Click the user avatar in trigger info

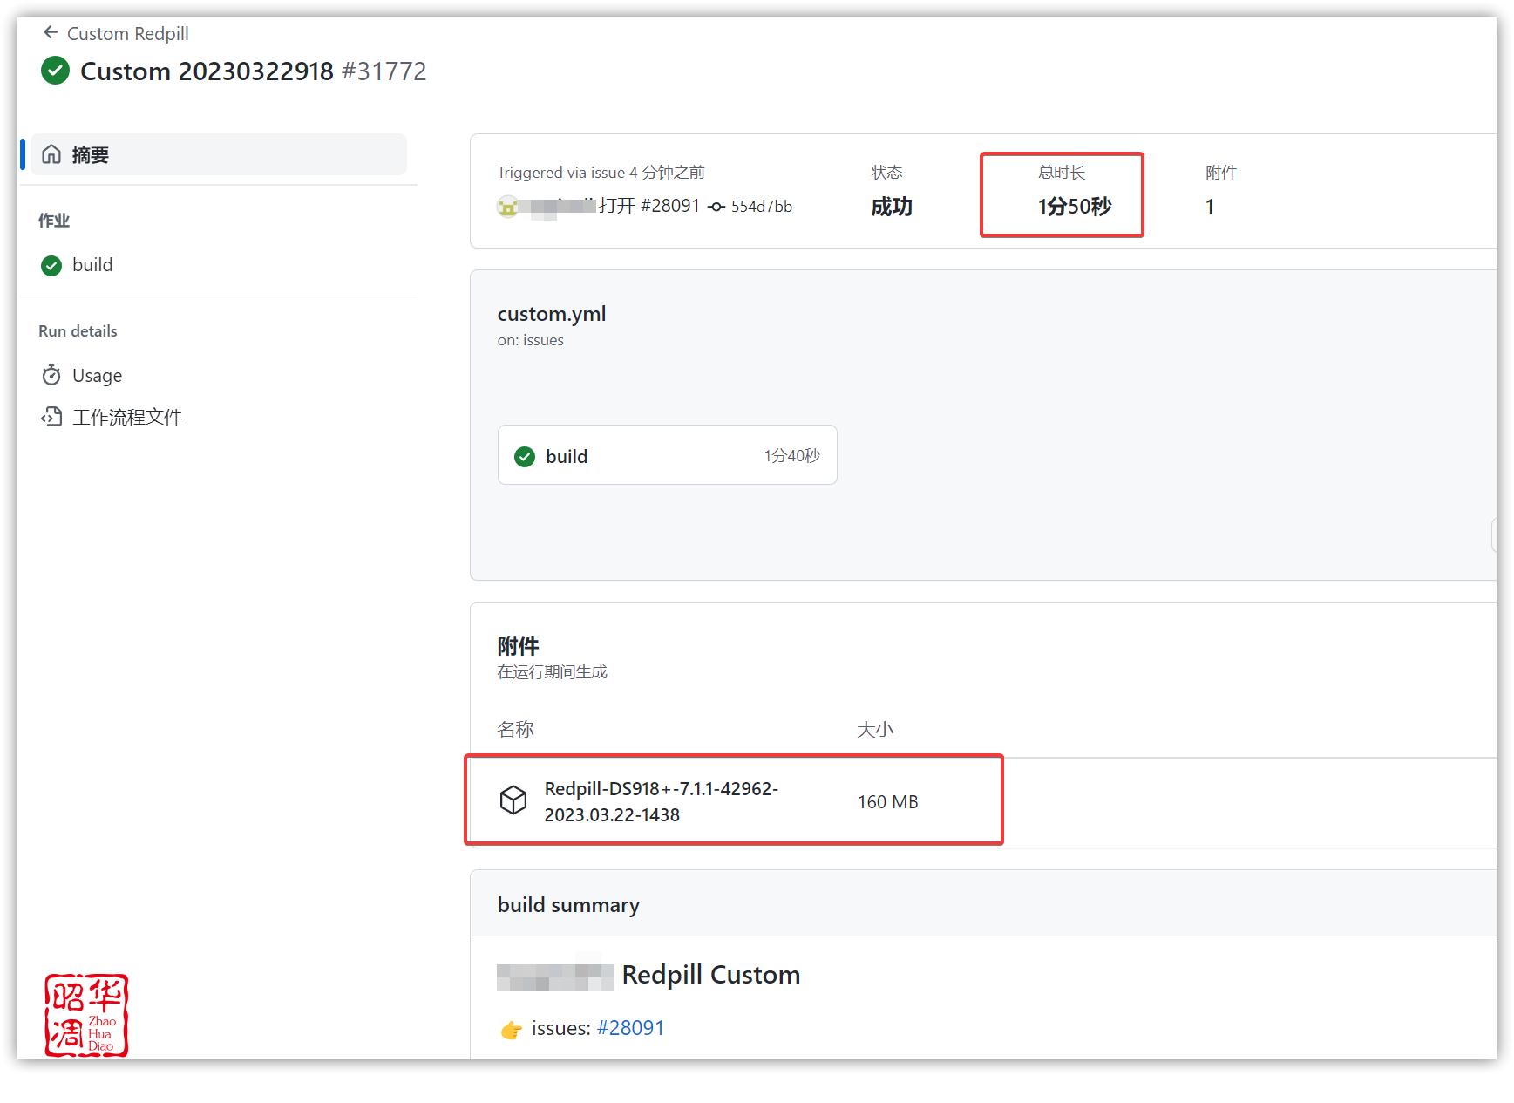tap(507, 207)
